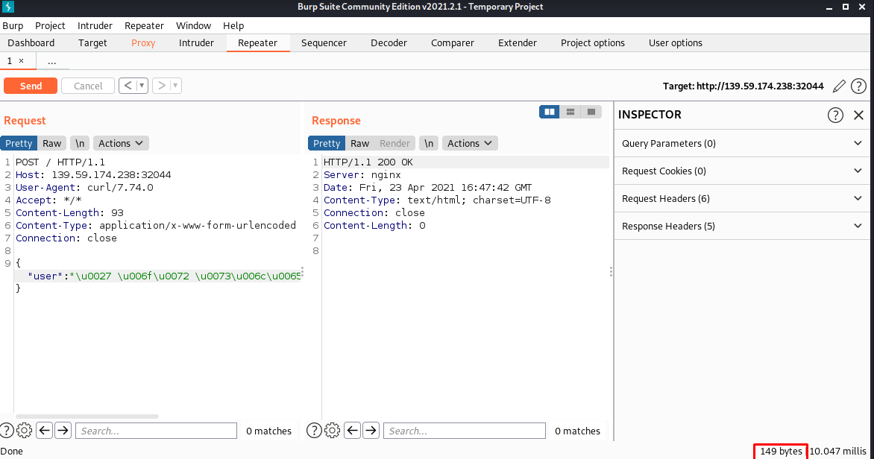Select combined tabbed layout view icon

click(x=591, y=112)
